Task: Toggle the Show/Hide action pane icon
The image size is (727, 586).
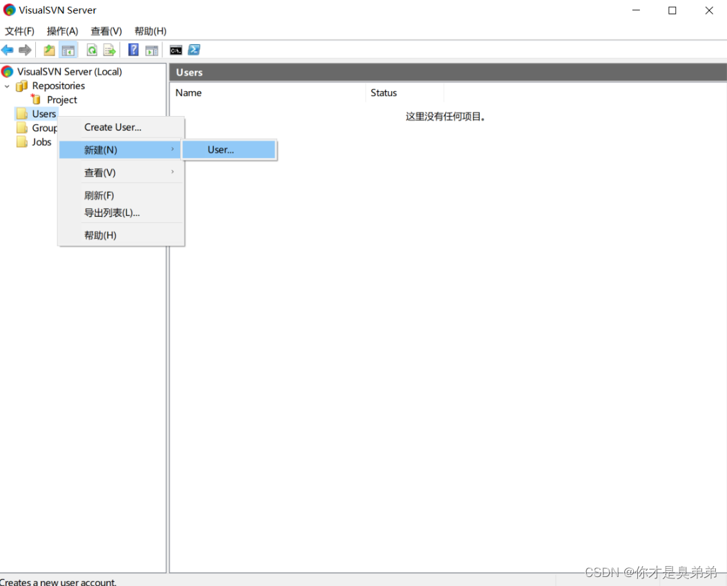Action: 152,50
